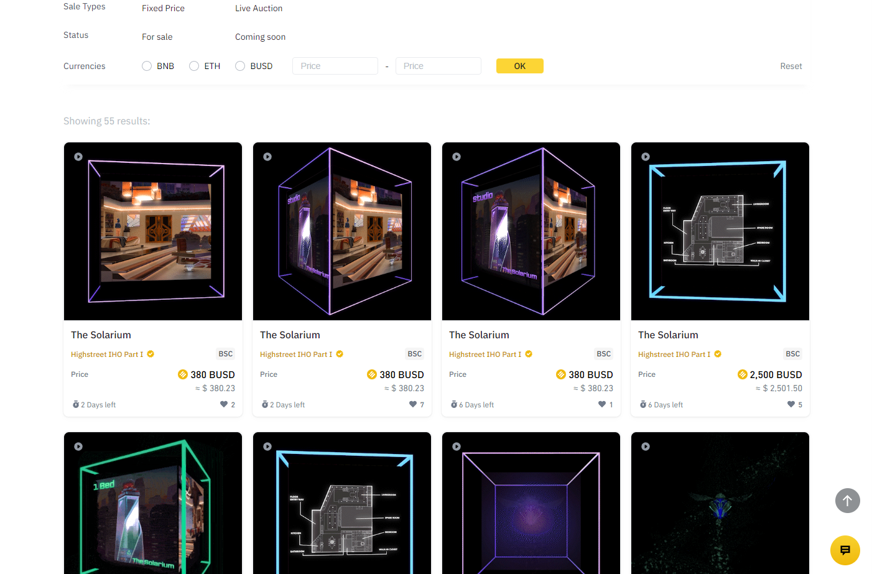Open the Solarium thumbnail liked 7 times
Viewport: 872px width, 574px height.
tap(342, 231)
